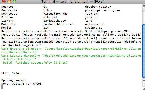
Task: Click the 'SEED: 12345' output line
Action: click(x=11, y=73)
